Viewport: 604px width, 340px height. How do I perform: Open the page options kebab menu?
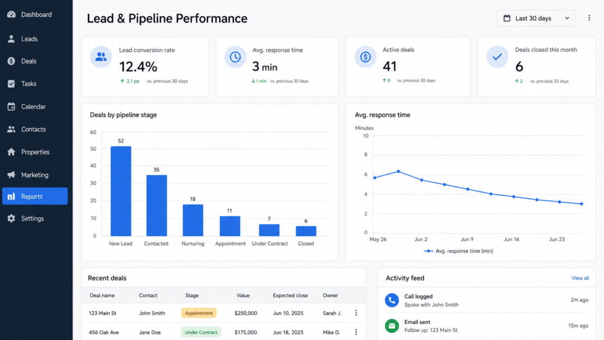[589, 18]
